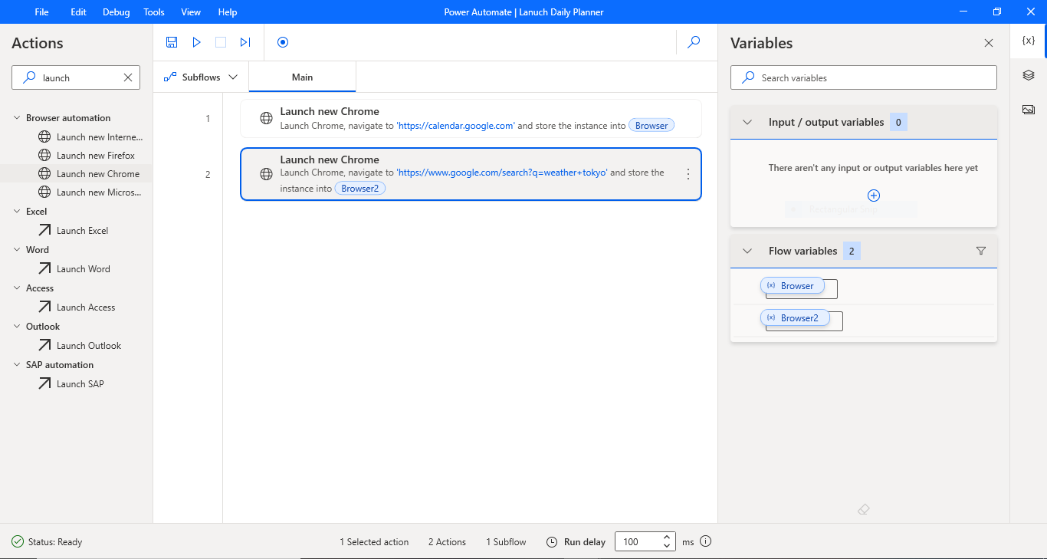Select the Launch Word action
Viewport: 1047px width, 559px height.
pyautogui.click(x=74, y=268)
